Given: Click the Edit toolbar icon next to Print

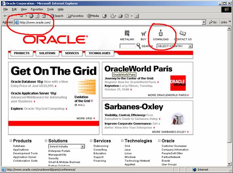Looking at the screenshot, I should pyautogui.click(x=127, y=16).
